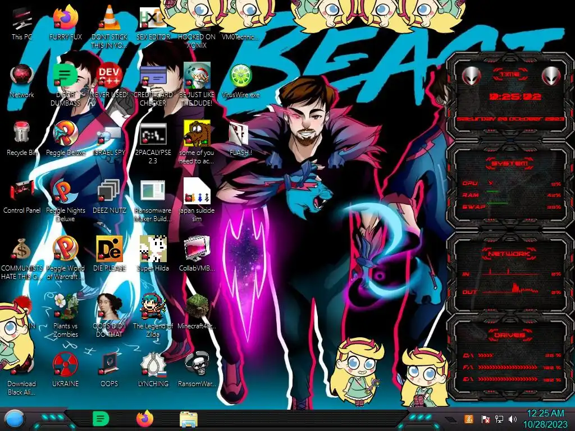Open Control Panel desktop icon
This screenshot has width=575, height=431.
22,197
